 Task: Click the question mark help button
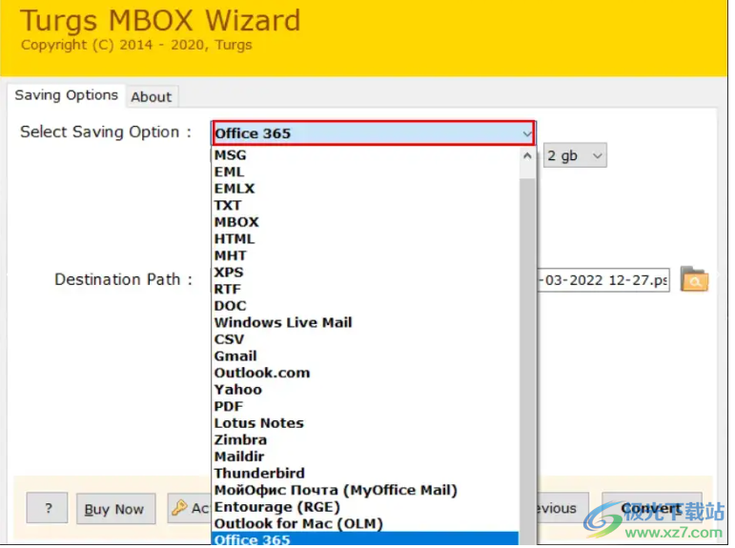point(47,508)
